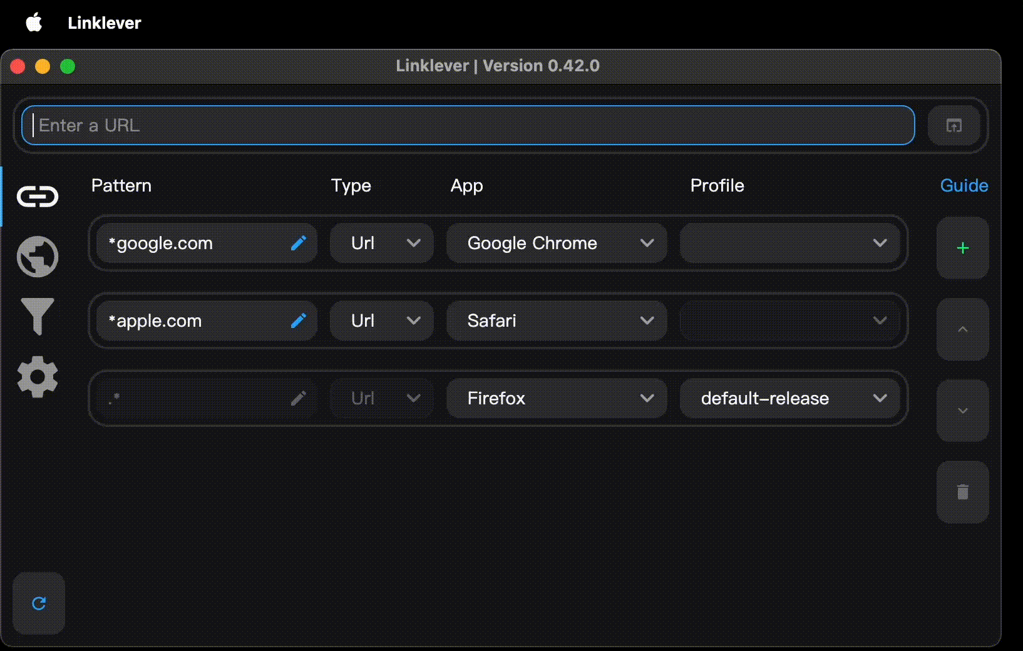This screenshot has height=651, width=1023.
Task: Click the open-URL icon beside URL field
Action: (x=954, y=126)
